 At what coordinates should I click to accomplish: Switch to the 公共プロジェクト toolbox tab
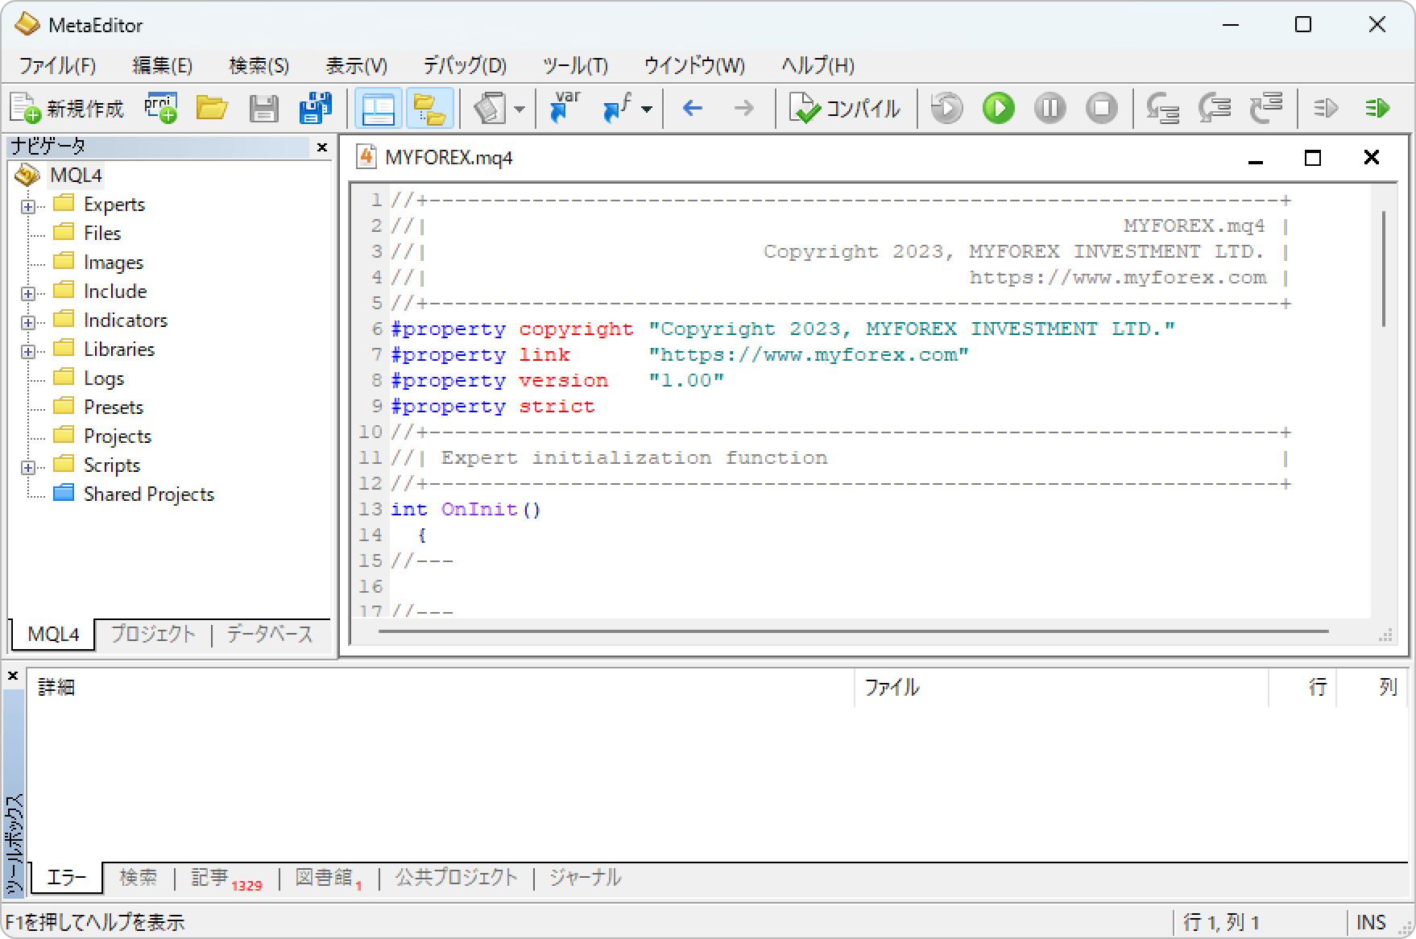(456, 877)
